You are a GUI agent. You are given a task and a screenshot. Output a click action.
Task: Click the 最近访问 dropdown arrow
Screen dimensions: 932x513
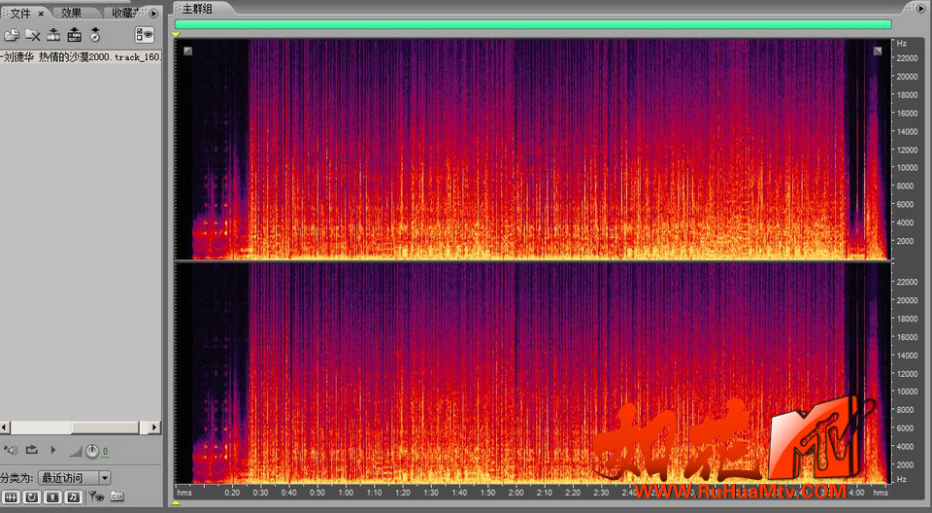tap(105, 477)
